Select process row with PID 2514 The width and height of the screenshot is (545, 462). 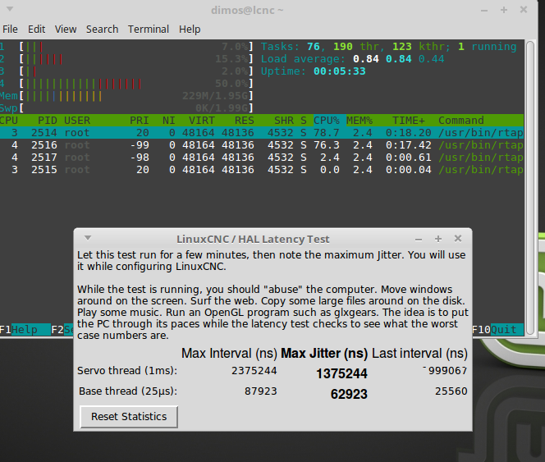coord(262,133)
